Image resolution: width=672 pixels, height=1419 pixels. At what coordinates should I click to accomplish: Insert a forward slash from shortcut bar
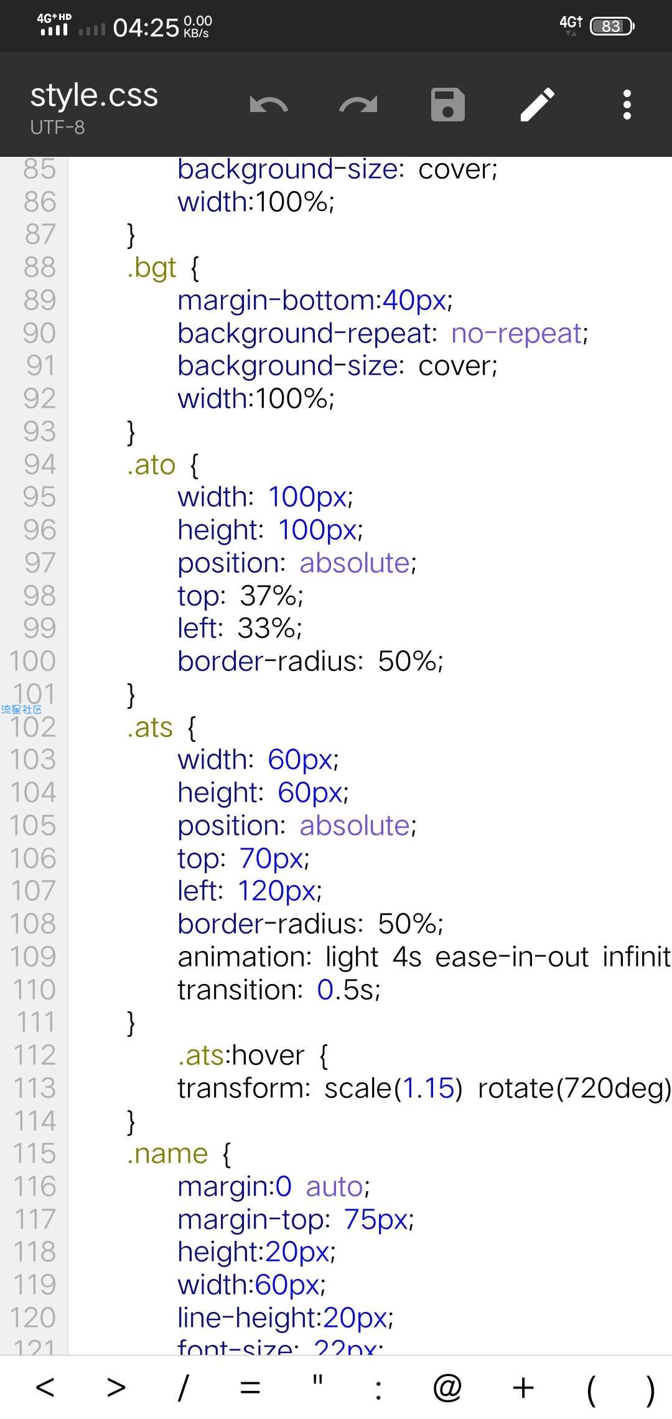(183, 1387)
